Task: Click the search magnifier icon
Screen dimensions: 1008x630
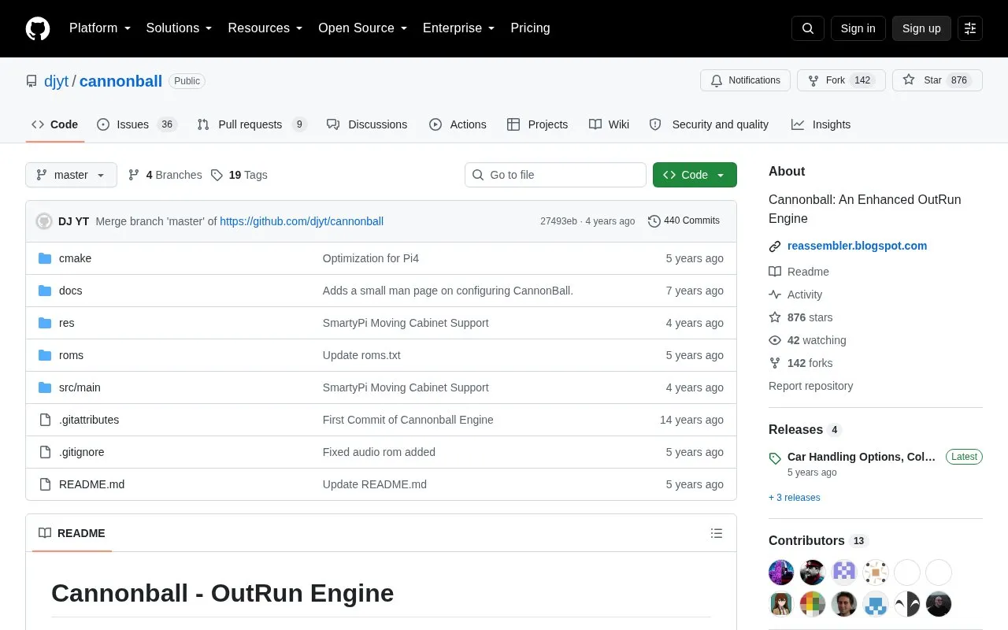Action: [x=808, y=28]
